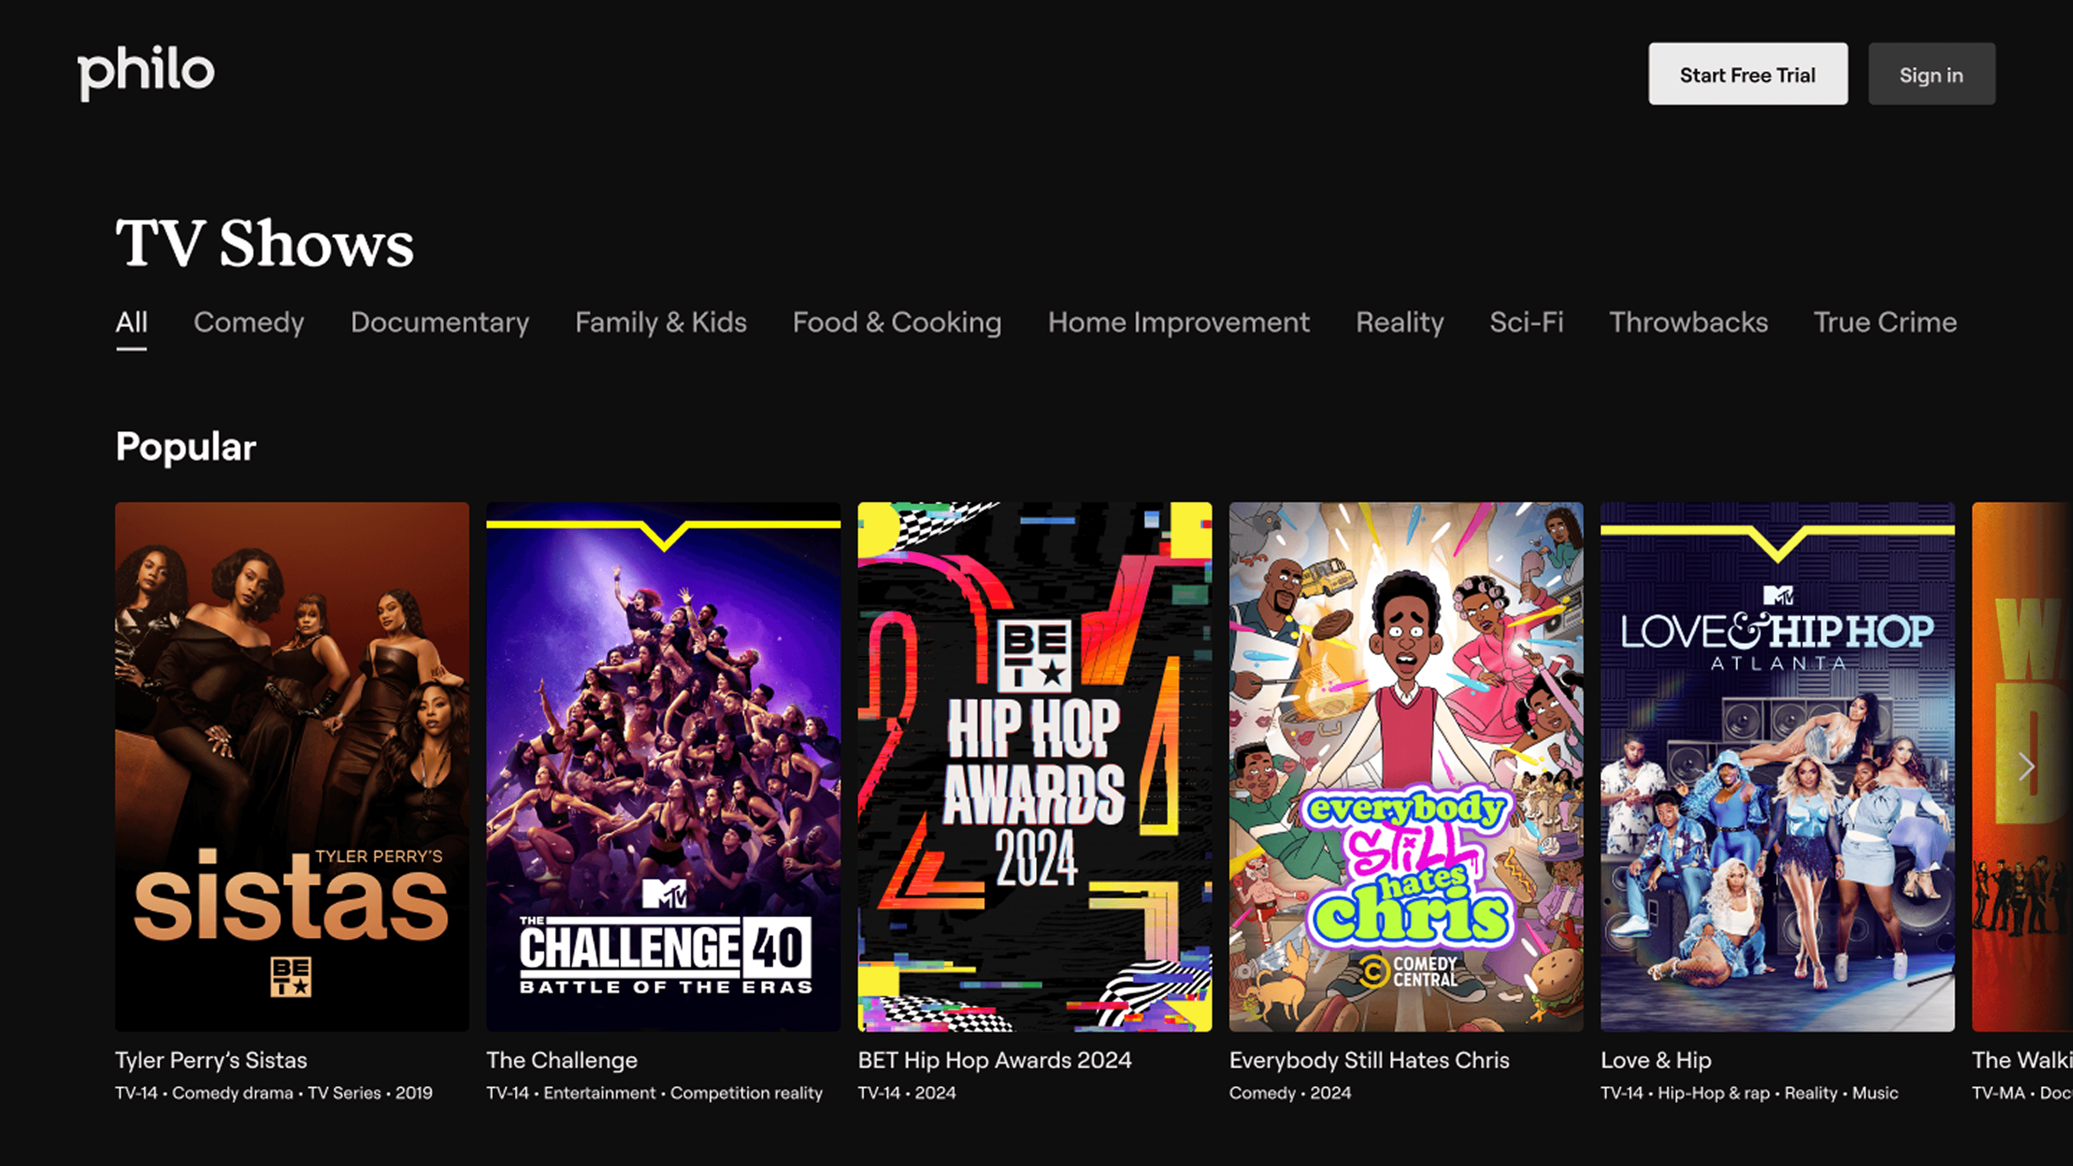Choose the Home Improvement tab

click(1179, 323)
